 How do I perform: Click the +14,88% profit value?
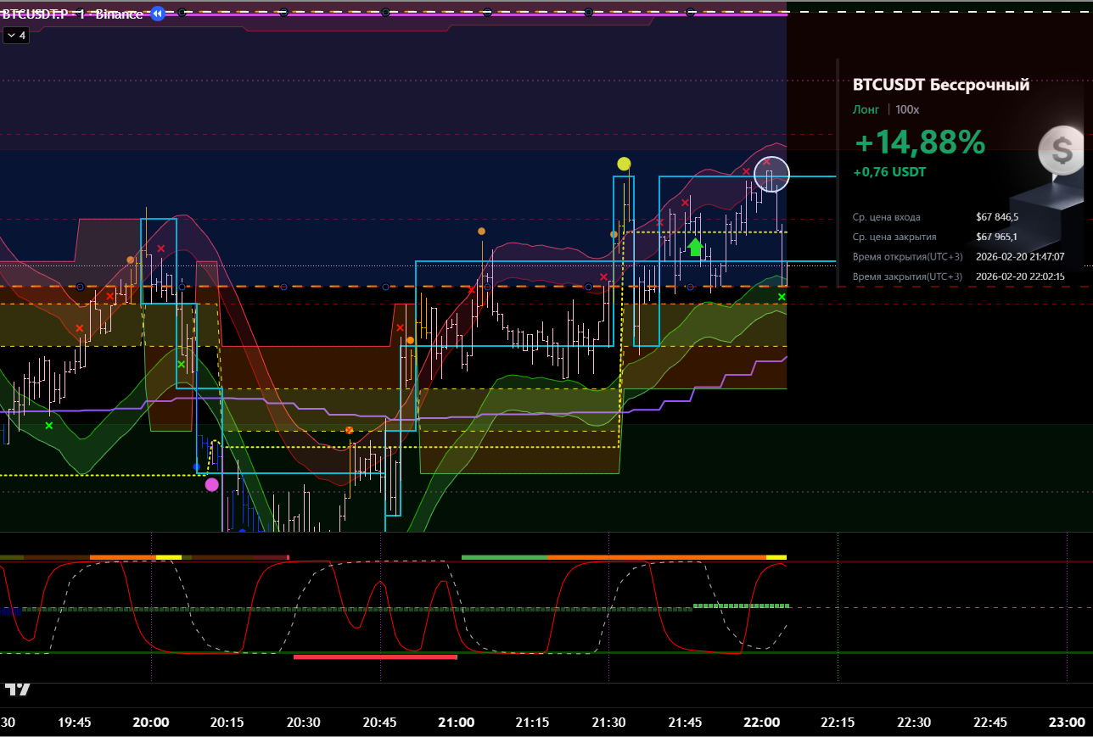[919, 142]
